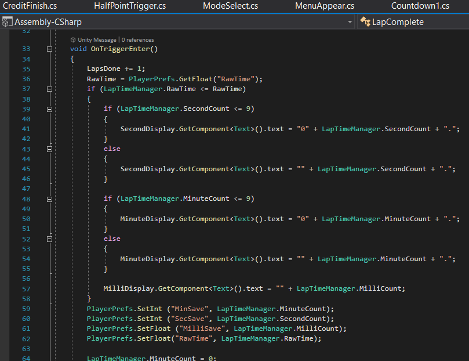Click the "RawTime" string in GetFloat call
469x361 pixels.
click(x=236, y=79)
